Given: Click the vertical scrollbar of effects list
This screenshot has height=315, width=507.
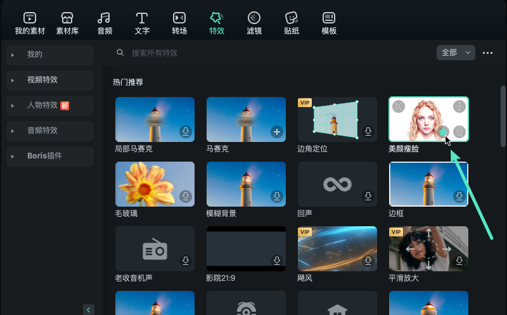Looking at the screenshot, I should tap(503, 117).
